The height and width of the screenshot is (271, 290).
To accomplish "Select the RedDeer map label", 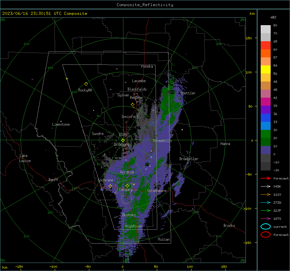I will pos(137,98).
